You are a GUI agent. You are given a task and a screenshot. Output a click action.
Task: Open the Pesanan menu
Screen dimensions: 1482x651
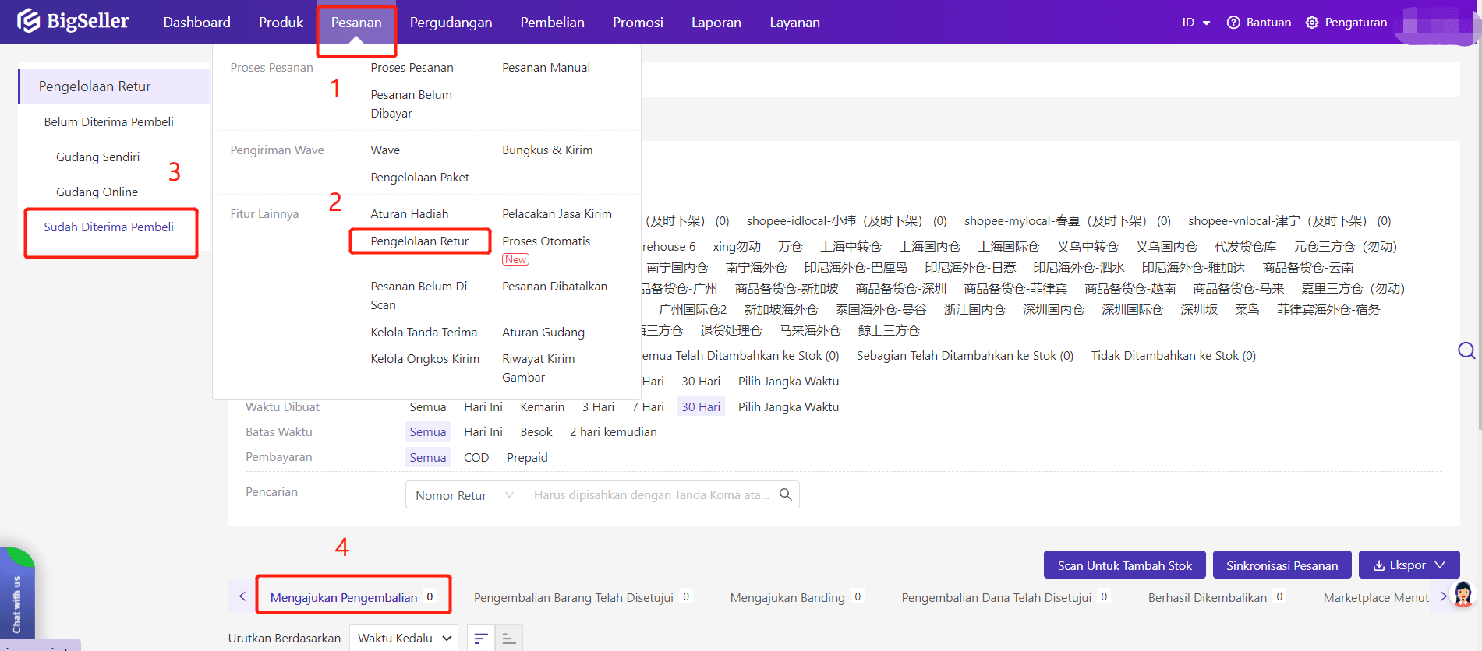356,23
